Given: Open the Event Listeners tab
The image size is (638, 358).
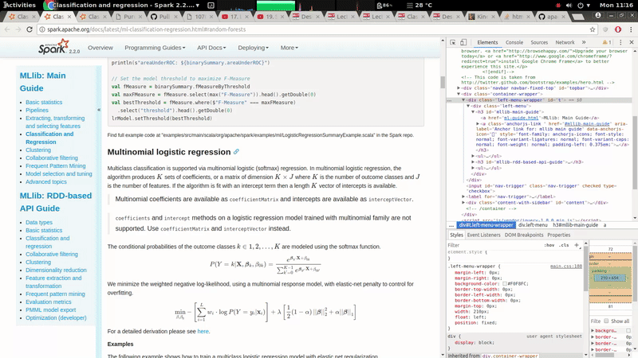Looking at the screenshot, I should click(483, 235).
